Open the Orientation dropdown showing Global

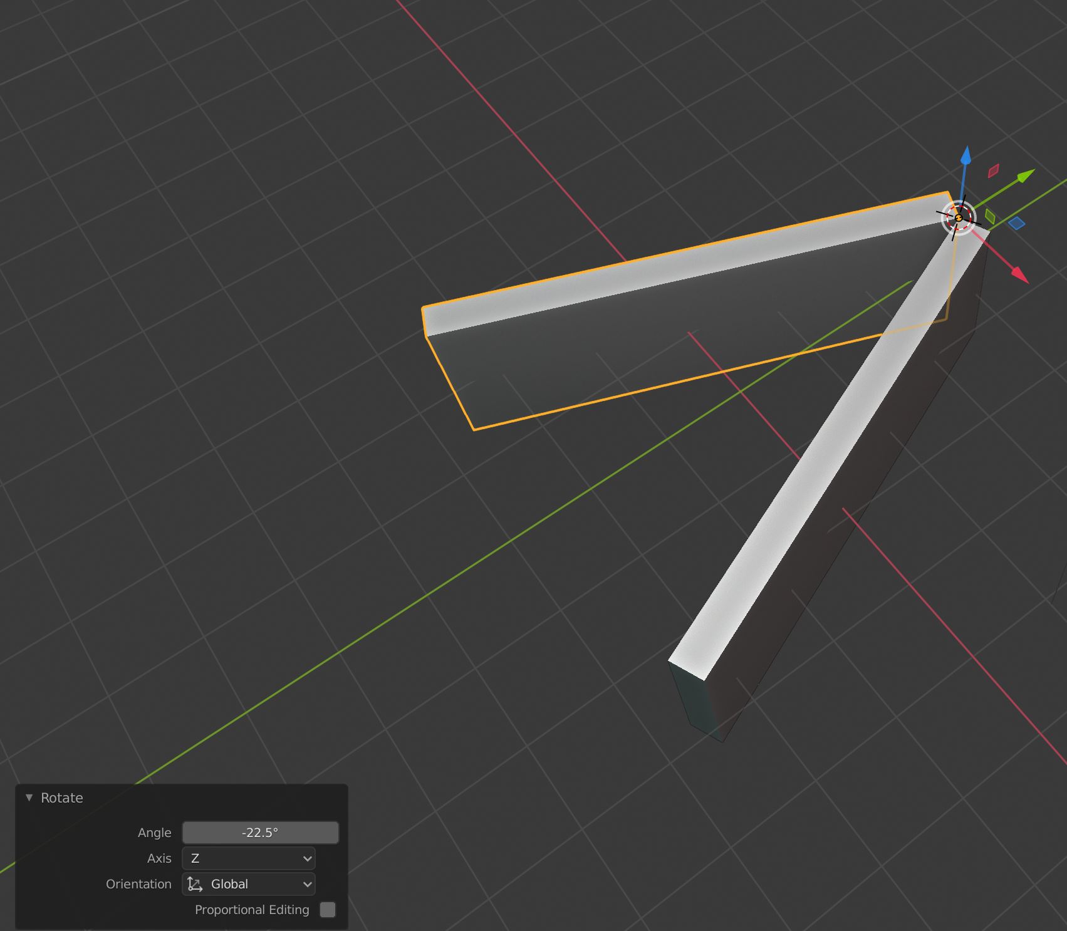[249, 884]
